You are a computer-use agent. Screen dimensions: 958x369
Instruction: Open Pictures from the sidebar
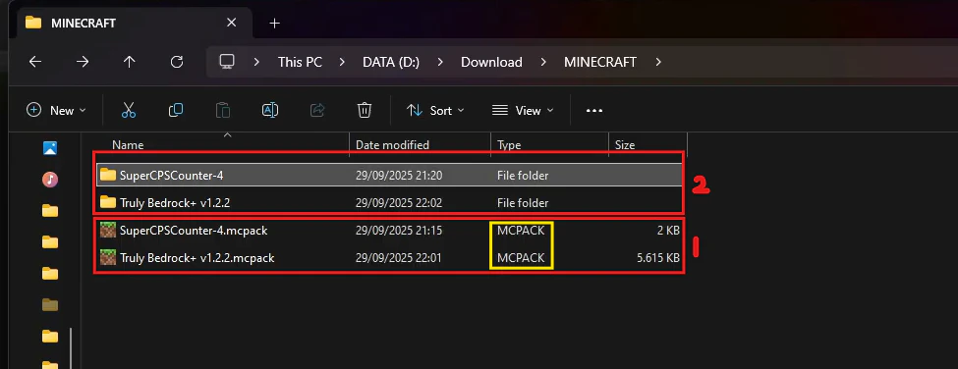50,147
